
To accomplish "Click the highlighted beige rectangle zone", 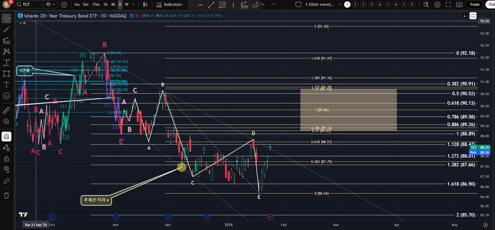I will tap(348, 110).
